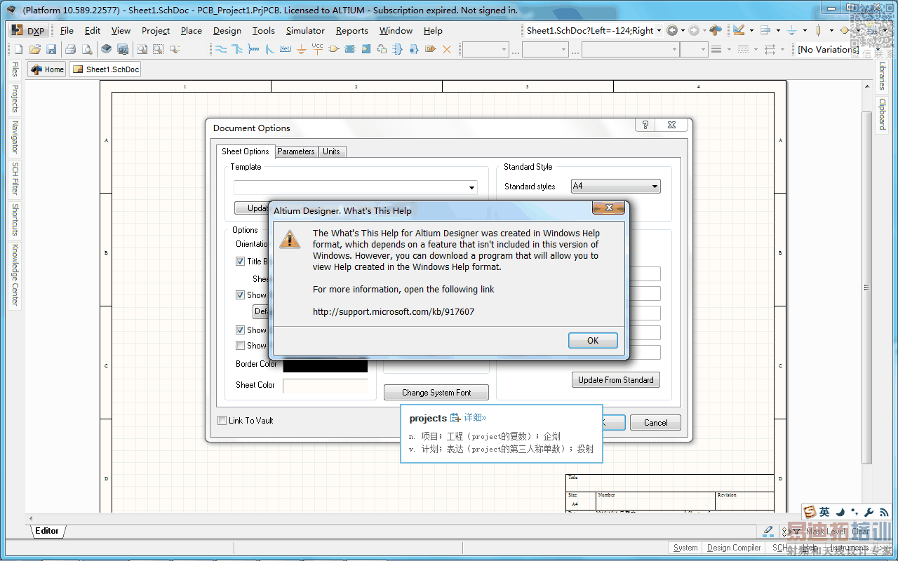Select the Sheet Options tab
The height and width of the screenshot is (561, 898).
point(246,151)
